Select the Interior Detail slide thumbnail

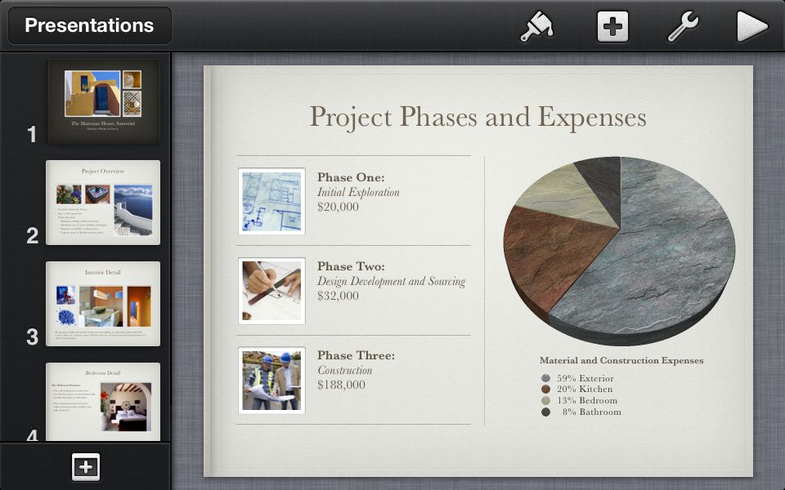(102, 303)
